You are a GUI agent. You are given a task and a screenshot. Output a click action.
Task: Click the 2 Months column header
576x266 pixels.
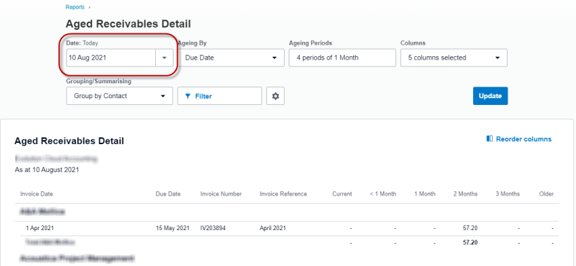[x=466, y=194]
